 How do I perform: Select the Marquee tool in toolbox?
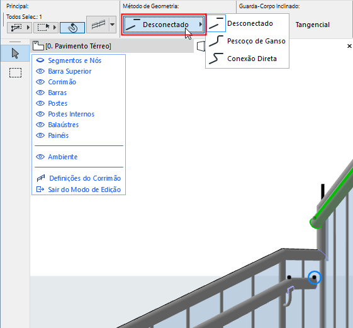click(15, 73)
